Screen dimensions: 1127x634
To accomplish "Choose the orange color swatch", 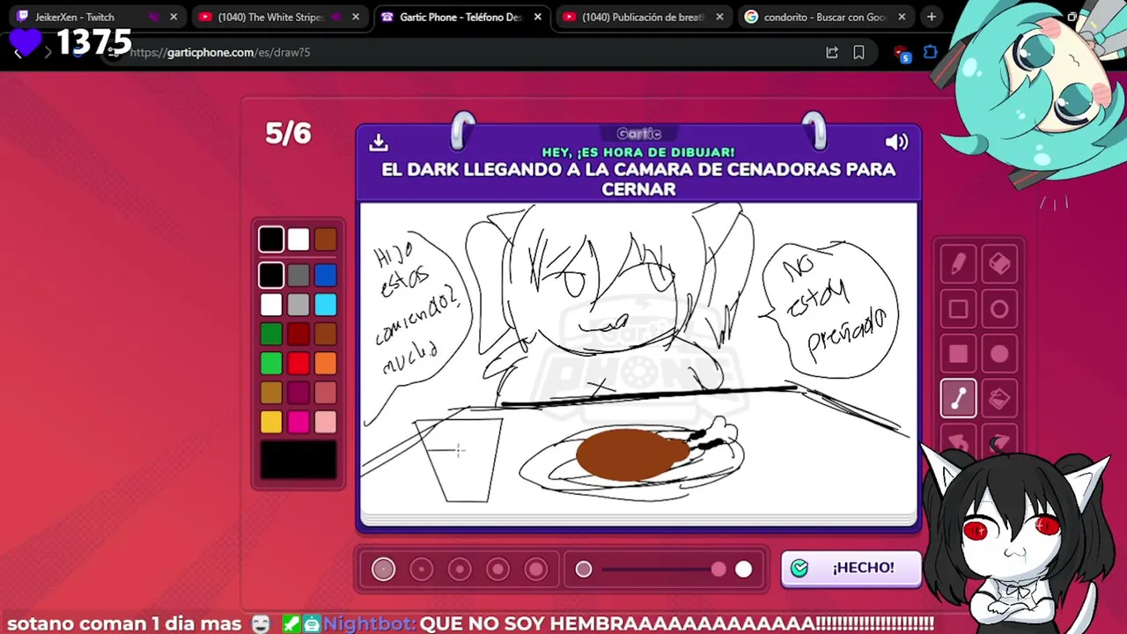I will click(325, 363).
